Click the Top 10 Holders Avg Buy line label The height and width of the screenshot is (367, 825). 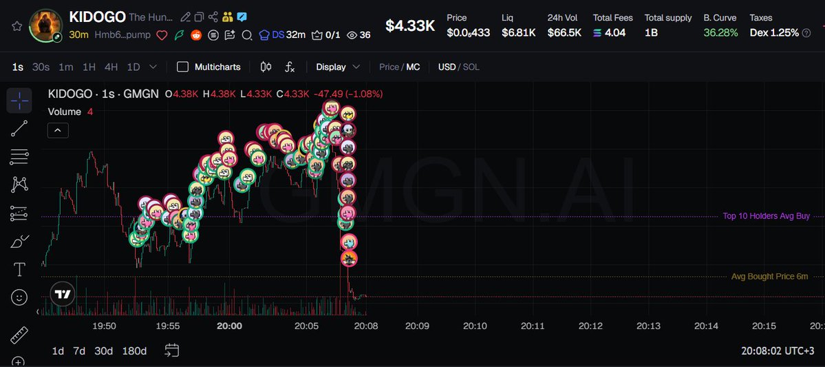[x=766, y=216]
